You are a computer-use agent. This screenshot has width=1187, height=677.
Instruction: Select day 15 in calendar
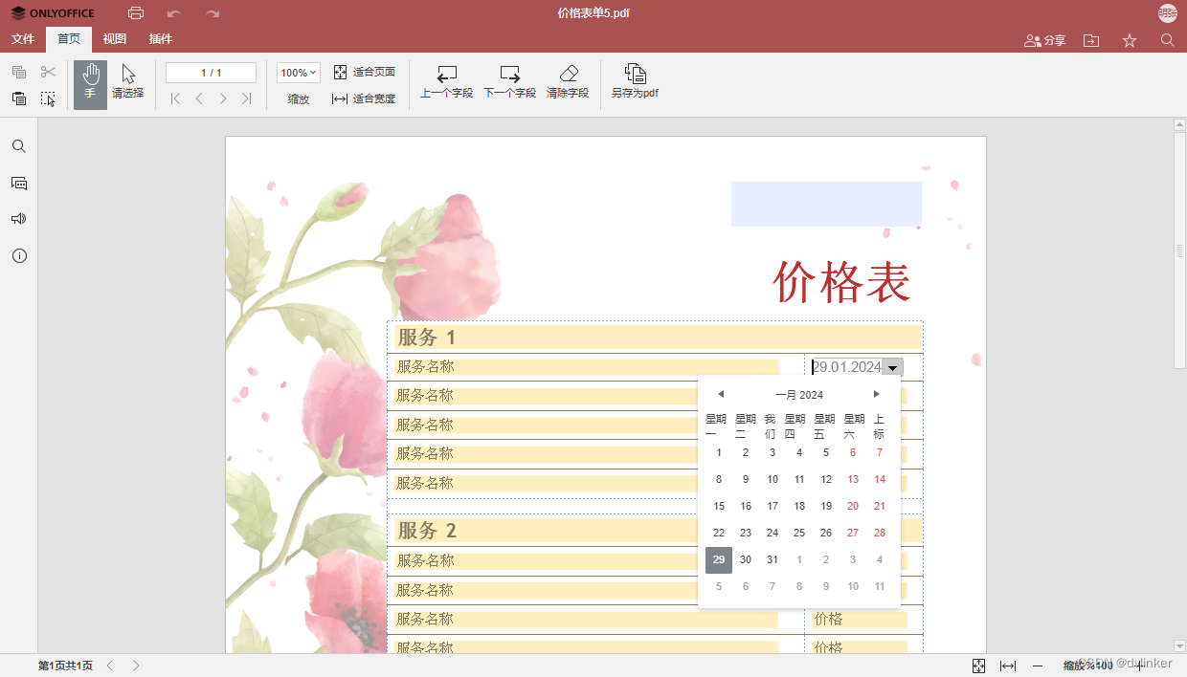pos(719,506)
